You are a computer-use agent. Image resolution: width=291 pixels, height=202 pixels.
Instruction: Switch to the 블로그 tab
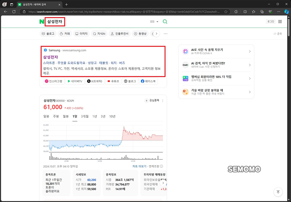48,34
